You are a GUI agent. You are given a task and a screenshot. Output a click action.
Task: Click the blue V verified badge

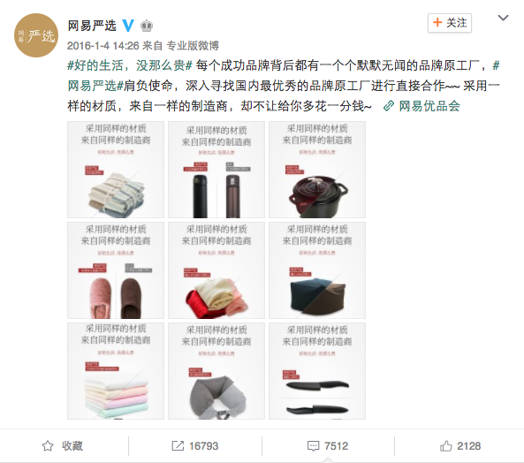point(128,26)
